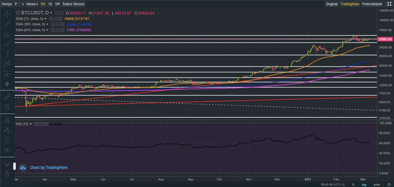The width and height of the screenshot is (394, 187).
Task: Toggle the log scale button
Action: (364, 185)
